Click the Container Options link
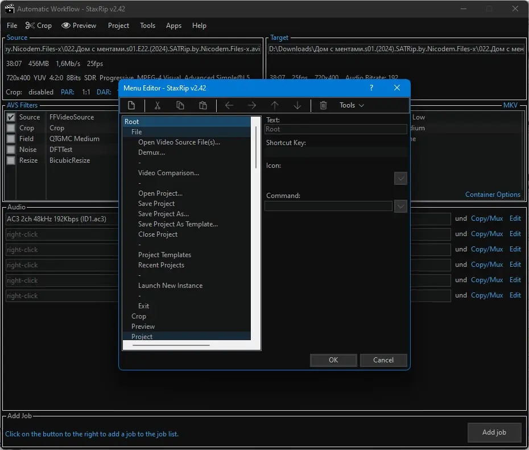This screenshot has height=450, width=529. [493, 195]
